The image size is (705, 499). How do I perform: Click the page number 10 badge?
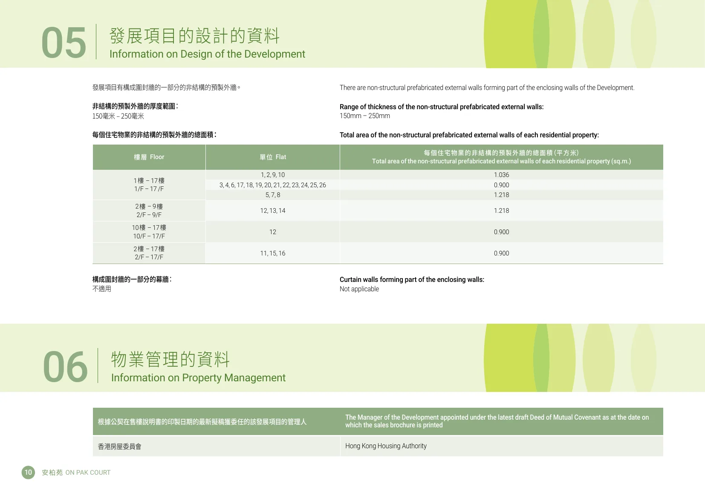click(x=28, y=472)
